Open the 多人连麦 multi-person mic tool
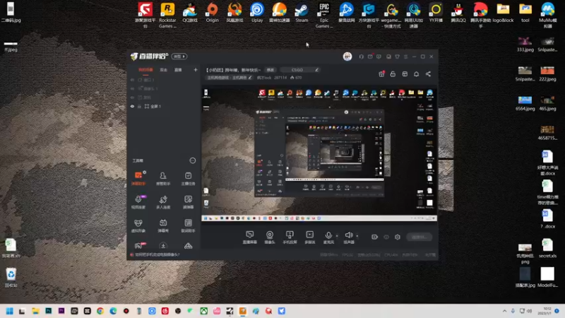 pos(163,202)
